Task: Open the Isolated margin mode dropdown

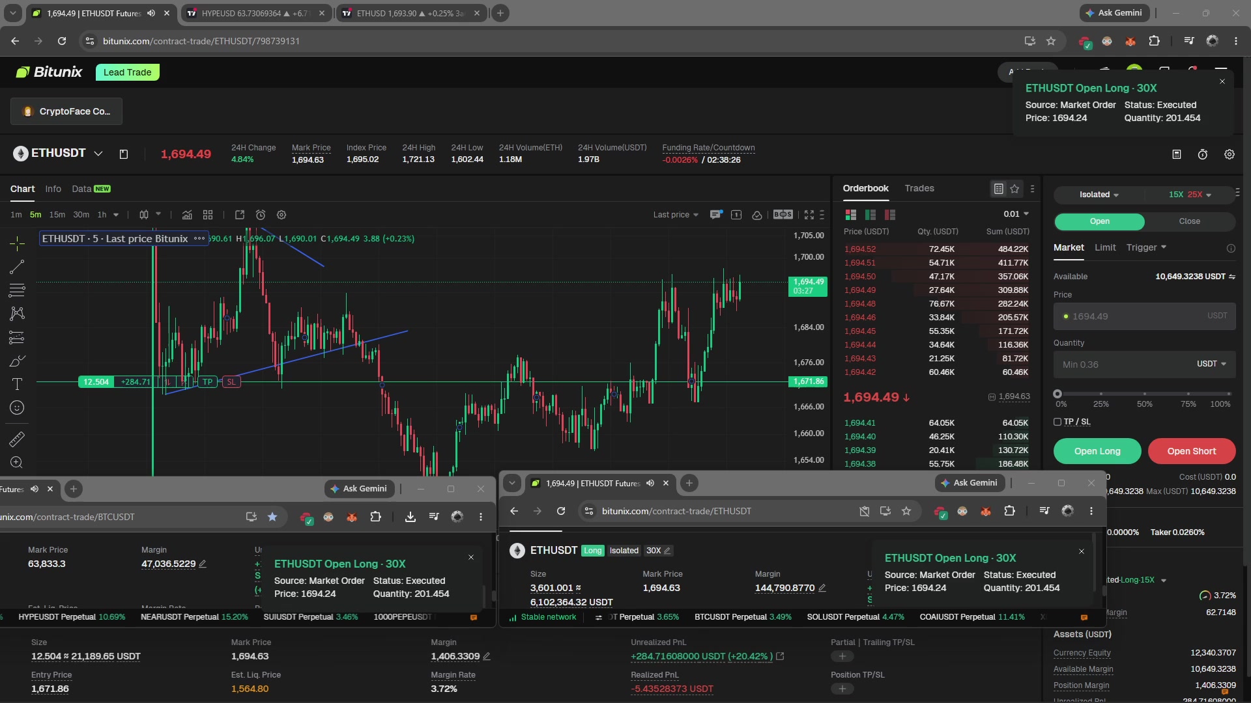Action: 1099,195
